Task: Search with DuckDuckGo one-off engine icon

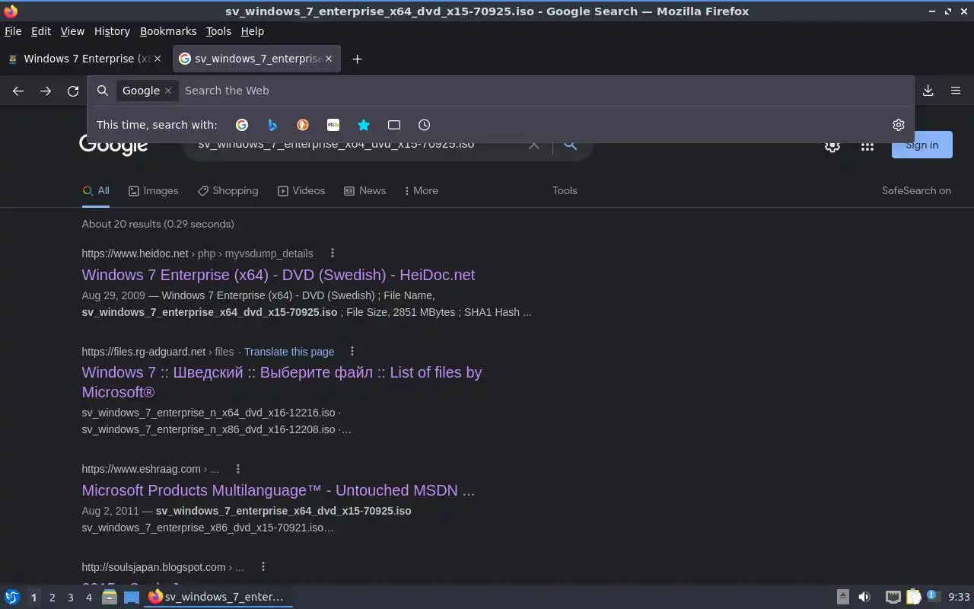Action: coord(303,125)
